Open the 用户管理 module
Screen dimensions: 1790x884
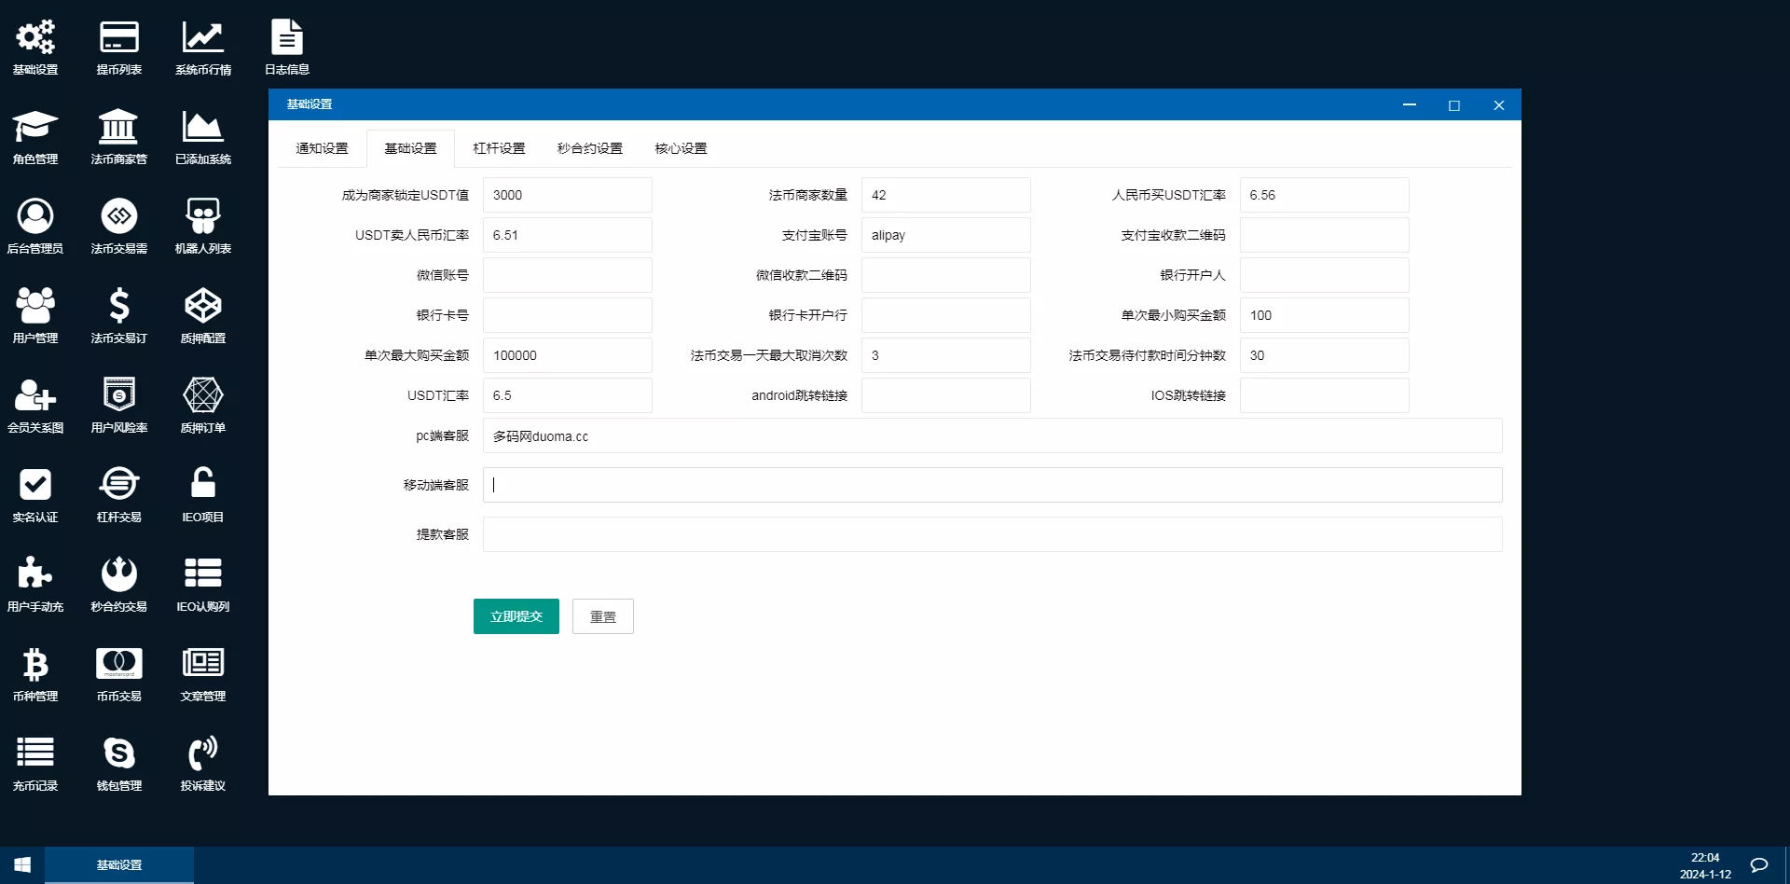(34, 313)
